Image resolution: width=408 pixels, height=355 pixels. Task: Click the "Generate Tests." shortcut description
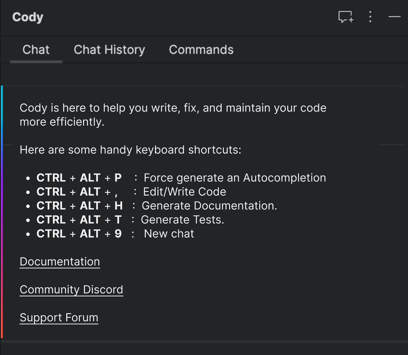pos(182,220)
